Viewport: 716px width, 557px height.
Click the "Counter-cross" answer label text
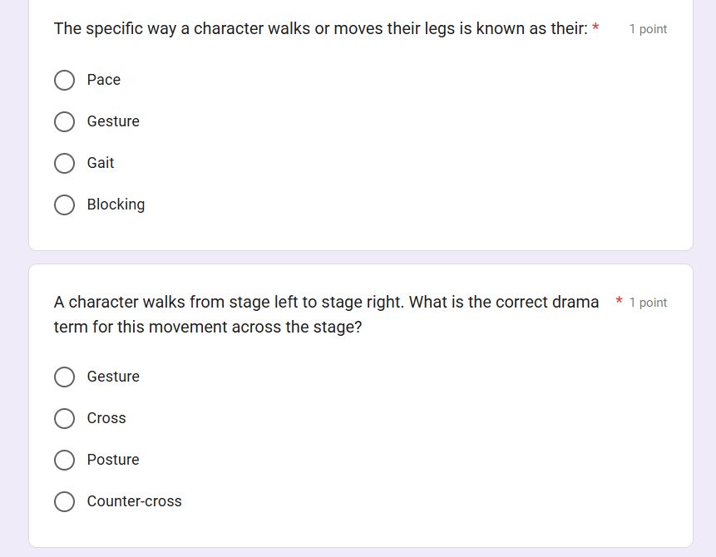pos(135,501)
